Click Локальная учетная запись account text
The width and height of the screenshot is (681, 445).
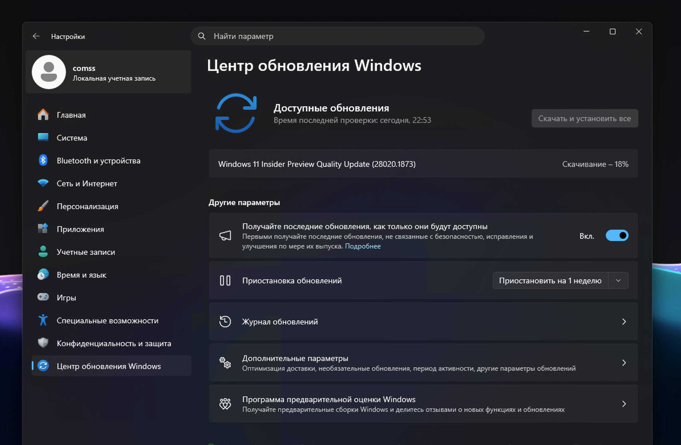(114, 79)
